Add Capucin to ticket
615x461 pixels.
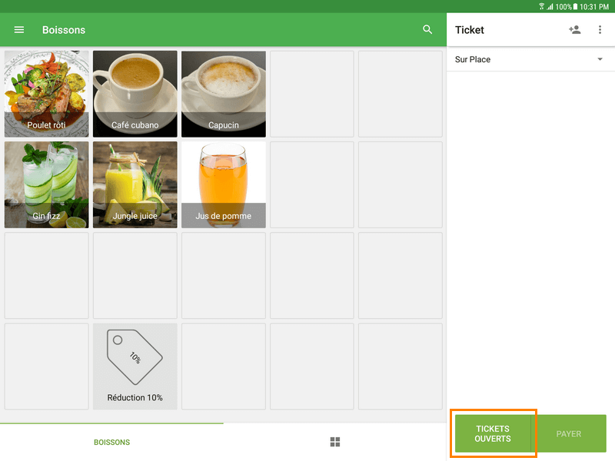coord(224,94)
